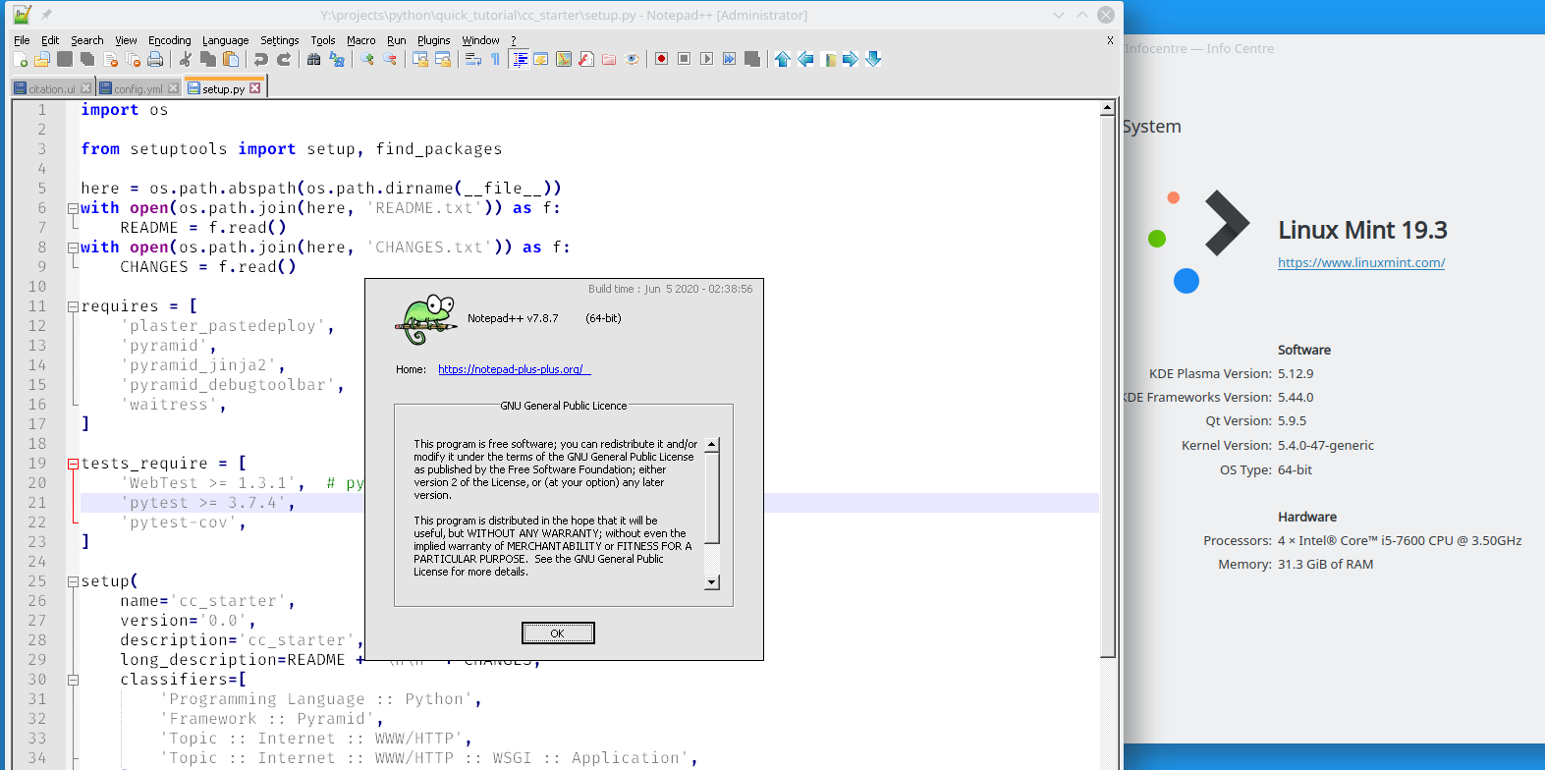Click the licence text scrollbar down arrow
Viewport: 1545px width, 770px height.
coord(712,582)
